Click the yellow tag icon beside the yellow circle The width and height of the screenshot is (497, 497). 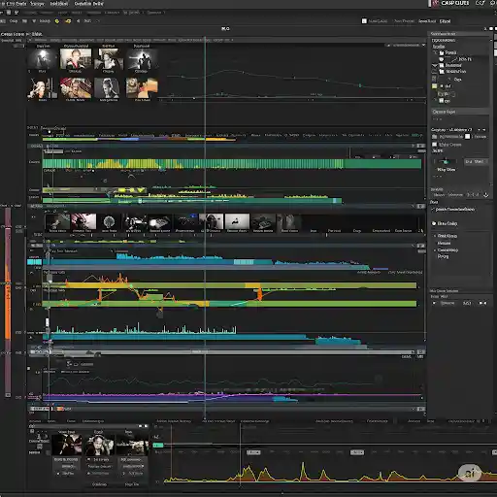click(68, 21)
